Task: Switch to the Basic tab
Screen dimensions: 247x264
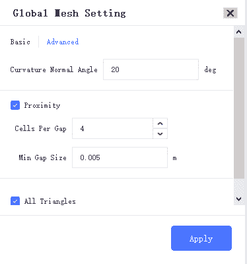Action: point(20,42)
